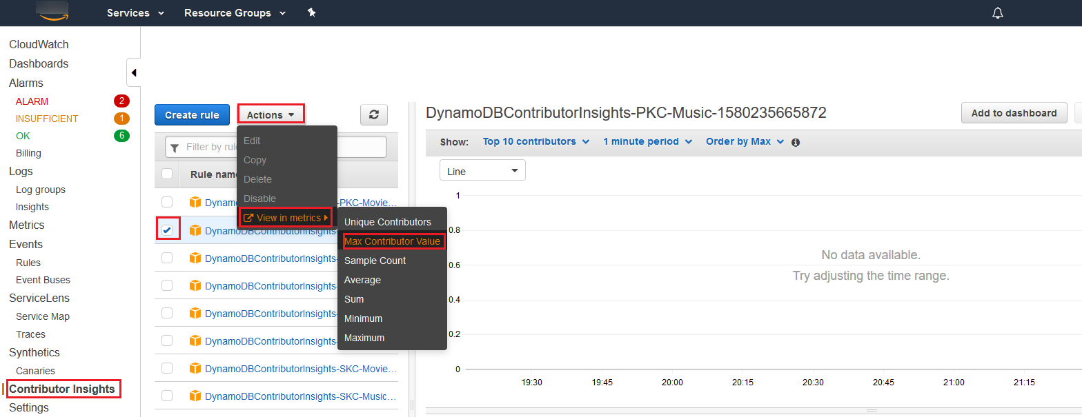The image size is (1082, 417).
Task: Click the info icon beside Order by Max
Action: point(796,142)
